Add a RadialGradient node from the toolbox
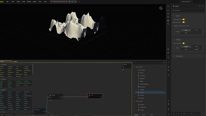 pyautogui.click(x=19, y=74)
